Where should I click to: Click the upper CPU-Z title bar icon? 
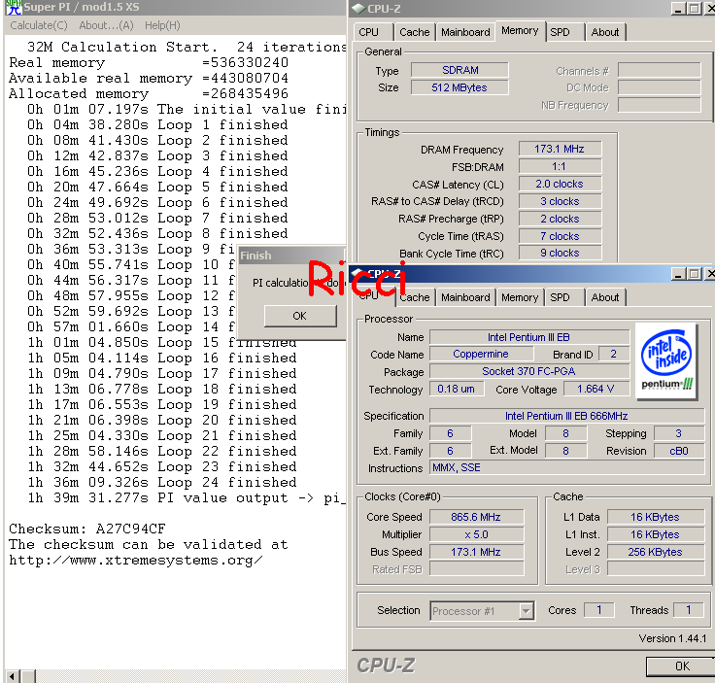click(358, 8)
